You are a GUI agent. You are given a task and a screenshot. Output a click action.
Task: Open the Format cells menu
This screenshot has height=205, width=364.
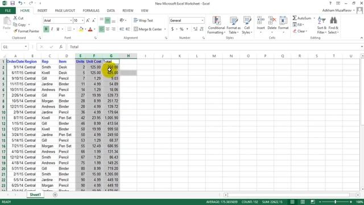pos(283,24)
